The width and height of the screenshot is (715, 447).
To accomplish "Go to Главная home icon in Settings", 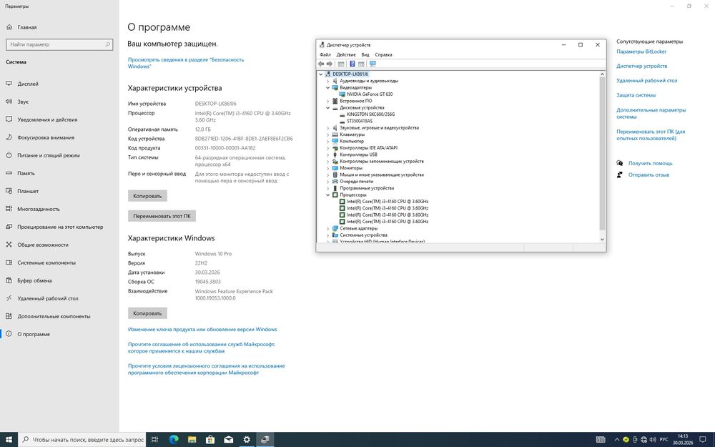I will 9,27.
